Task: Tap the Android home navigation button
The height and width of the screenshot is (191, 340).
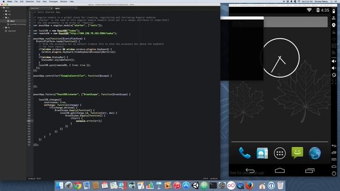Action: tap(280, 171)
